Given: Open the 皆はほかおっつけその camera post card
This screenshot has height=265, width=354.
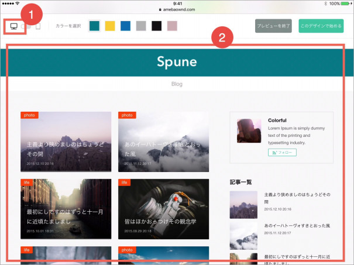Looking at the screenshot, I should point(163,209).
